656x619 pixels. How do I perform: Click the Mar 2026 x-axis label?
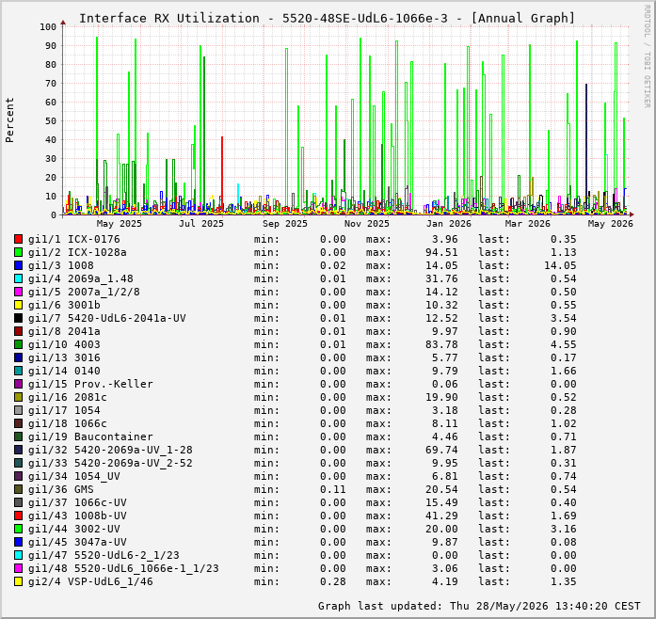pyautogui.click(x=528, y=223)
